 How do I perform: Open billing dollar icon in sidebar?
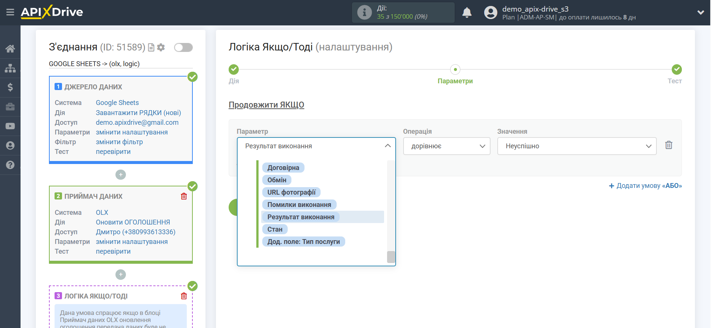10,87
